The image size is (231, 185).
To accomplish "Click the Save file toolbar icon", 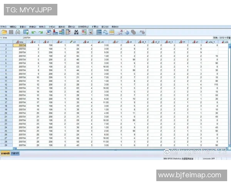I will (x=11, y=32).
